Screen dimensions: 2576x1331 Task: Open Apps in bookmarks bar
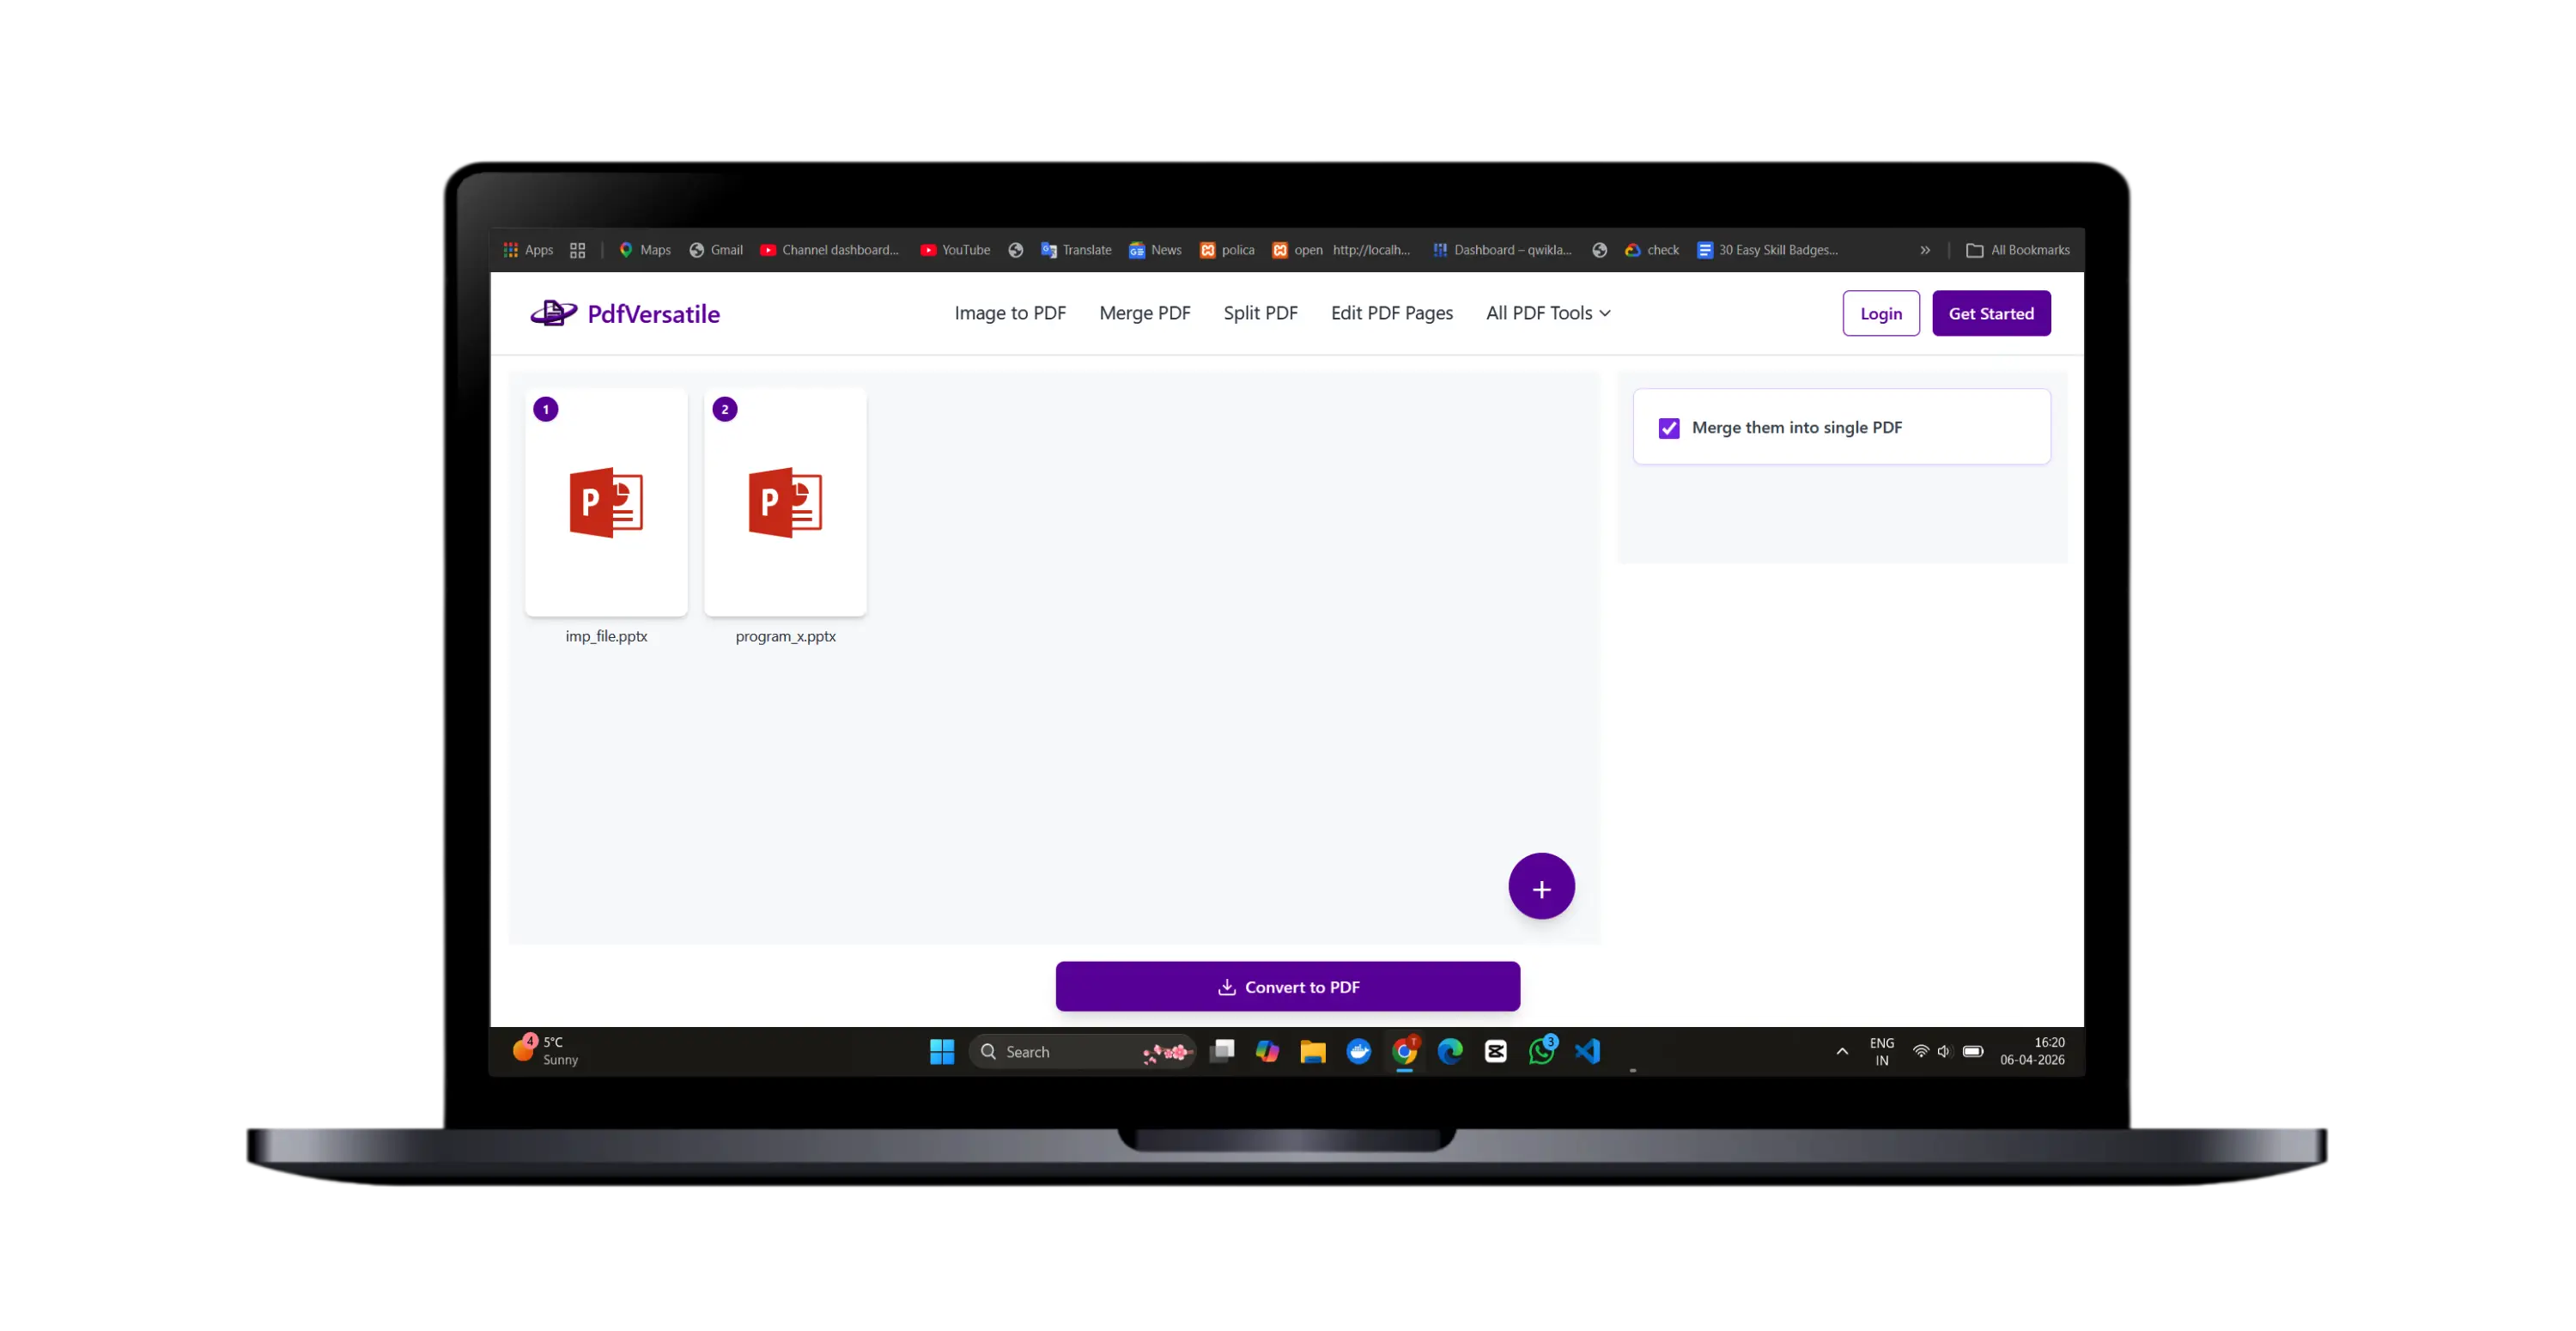pyautogui.click(x=528, y=250)
